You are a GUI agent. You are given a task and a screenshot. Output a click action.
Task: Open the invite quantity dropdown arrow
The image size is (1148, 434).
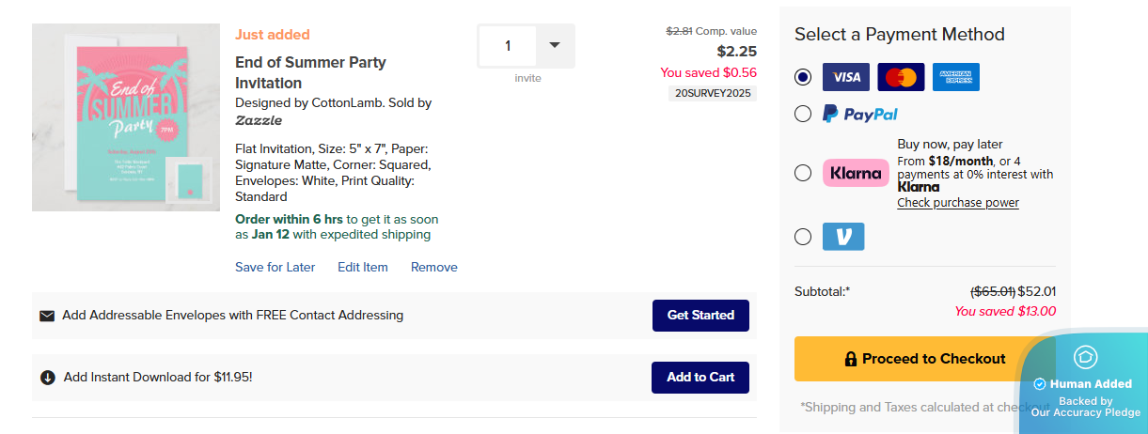tap(555, 45)
